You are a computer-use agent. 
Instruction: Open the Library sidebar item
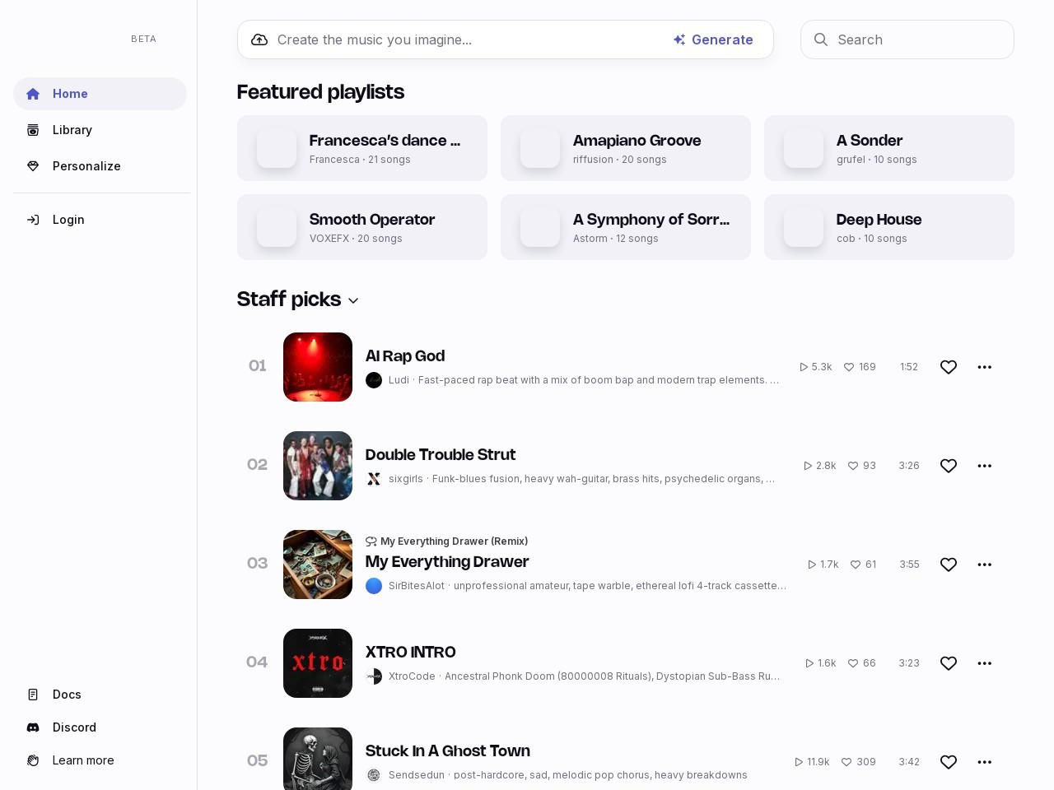coord(72,130)
